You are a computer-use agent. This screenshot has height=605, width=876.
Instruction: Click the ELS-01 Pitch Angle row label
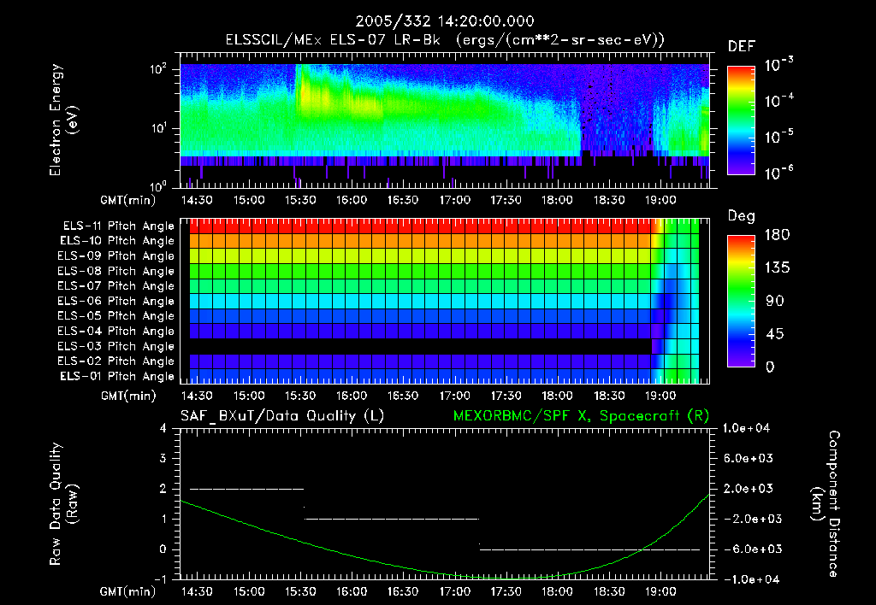[x=116, y=376]
